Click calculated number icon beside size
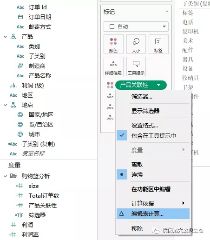Screen dimensions: 210x240 [20, 186]
